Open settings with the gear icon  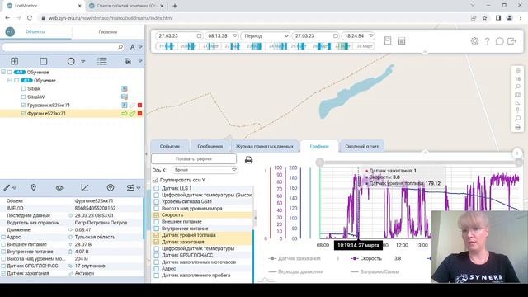(474, 41)
